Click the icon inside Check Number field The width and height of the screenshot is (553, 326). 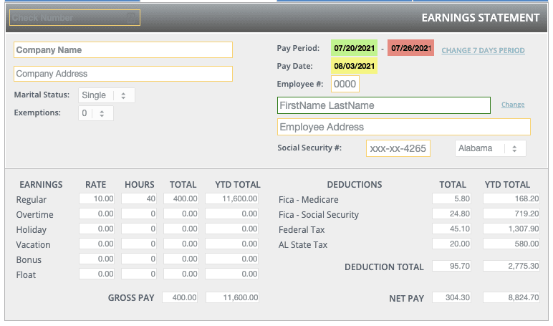click(131, 18)
